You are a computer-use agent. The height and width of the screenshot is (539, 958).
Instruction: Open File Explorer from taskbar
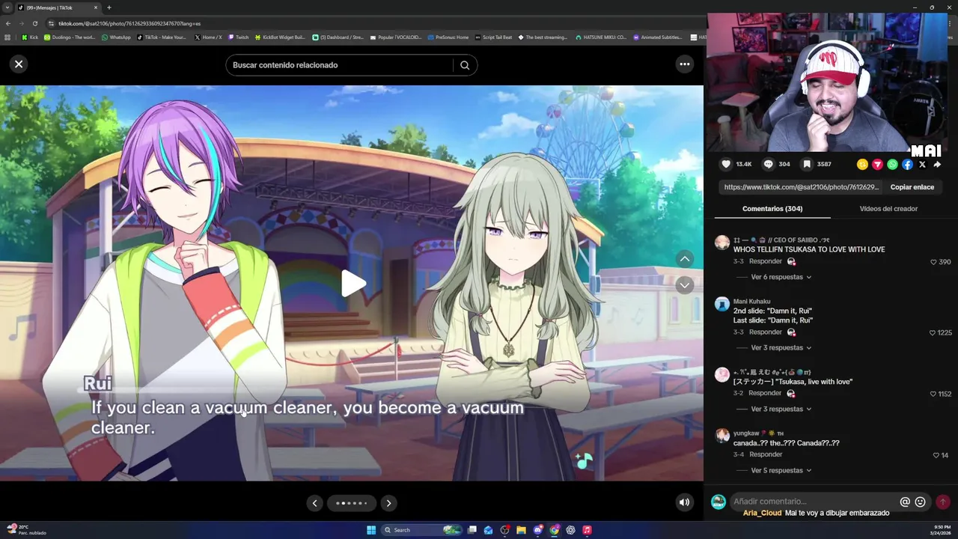point(521,530)
